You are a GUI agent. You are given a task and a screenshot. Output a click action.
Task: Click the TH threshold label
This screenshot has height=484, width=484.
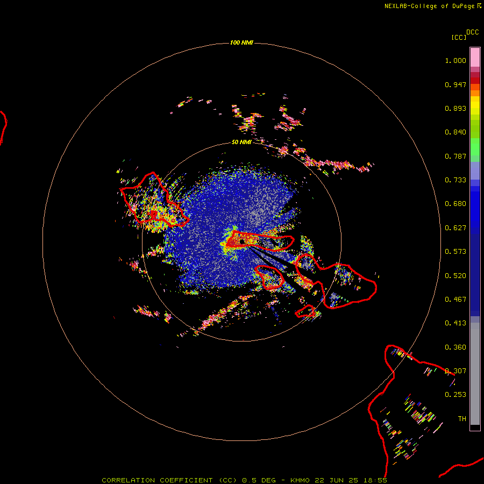point(462,419)
